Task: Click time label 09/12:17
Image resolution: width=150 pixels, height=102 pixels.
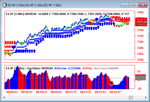Action: coord(115,92)
